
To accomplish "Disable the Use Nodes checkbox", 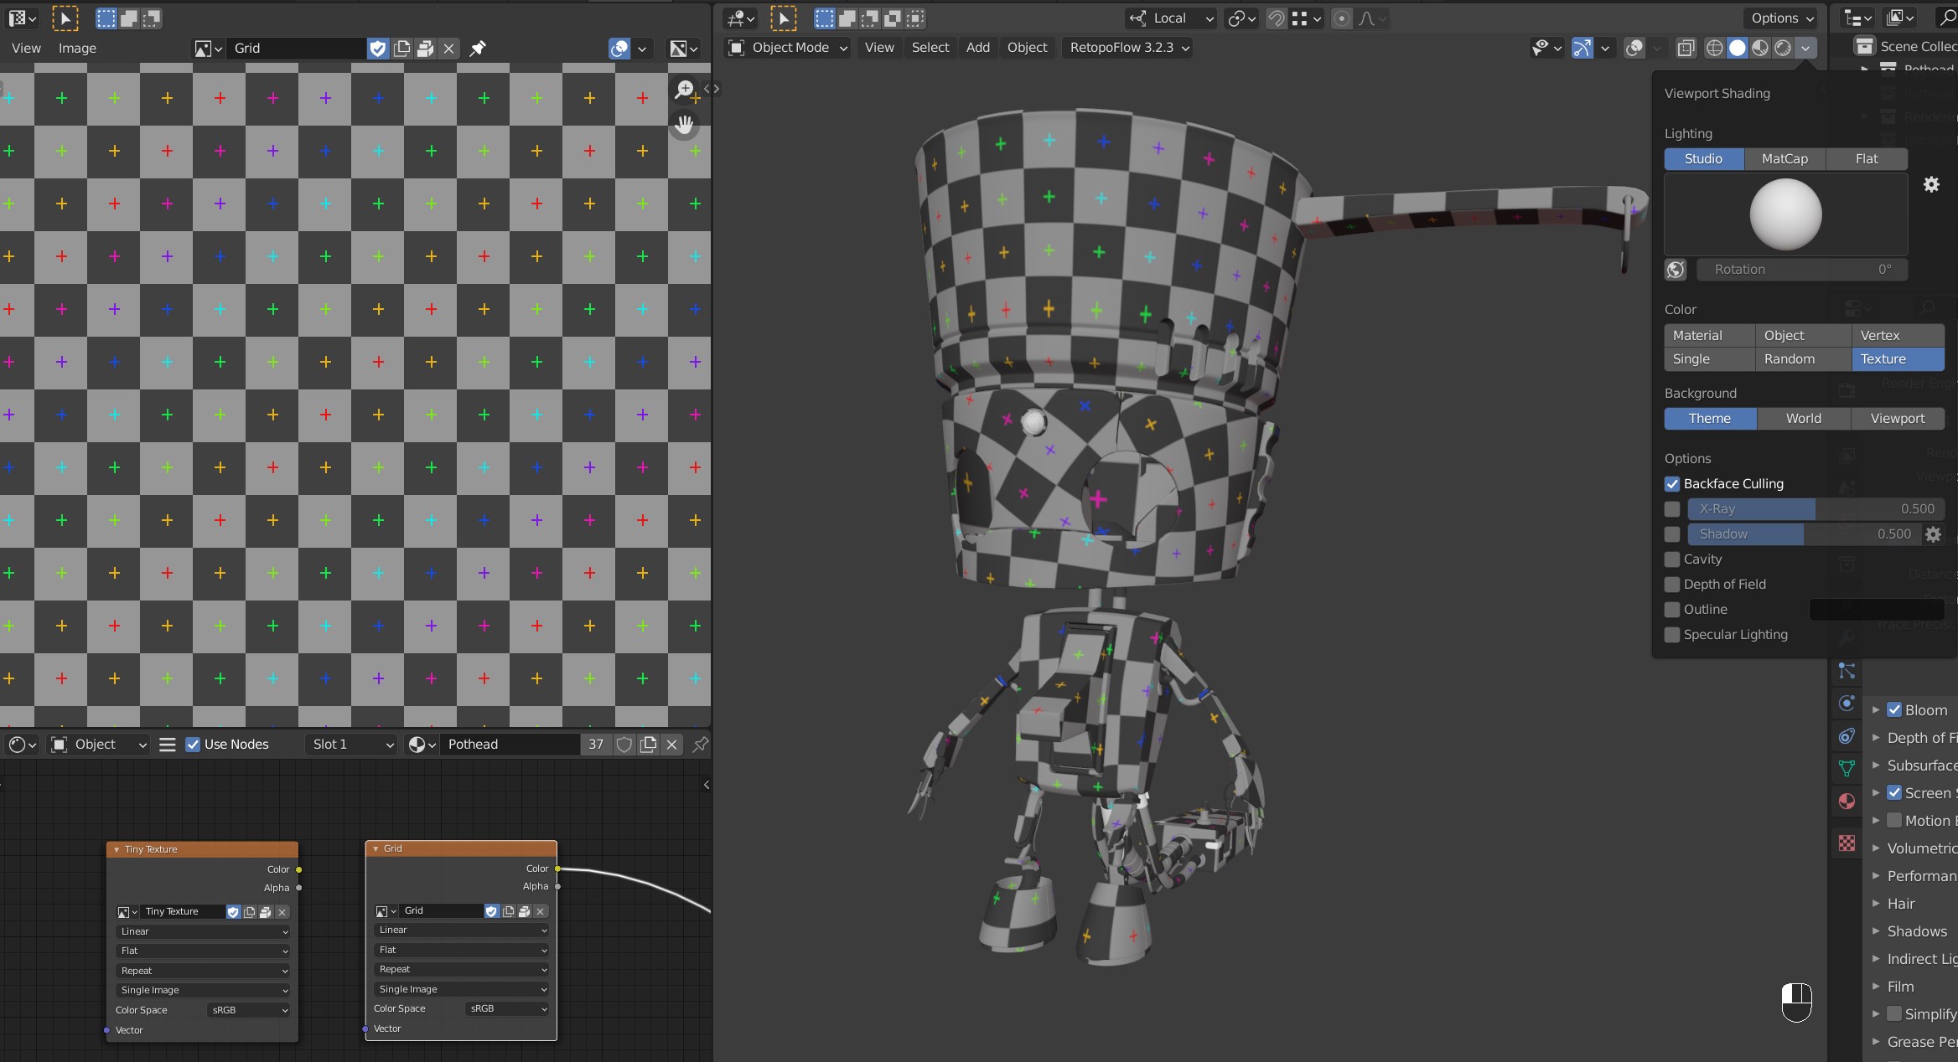I will 193,744.
